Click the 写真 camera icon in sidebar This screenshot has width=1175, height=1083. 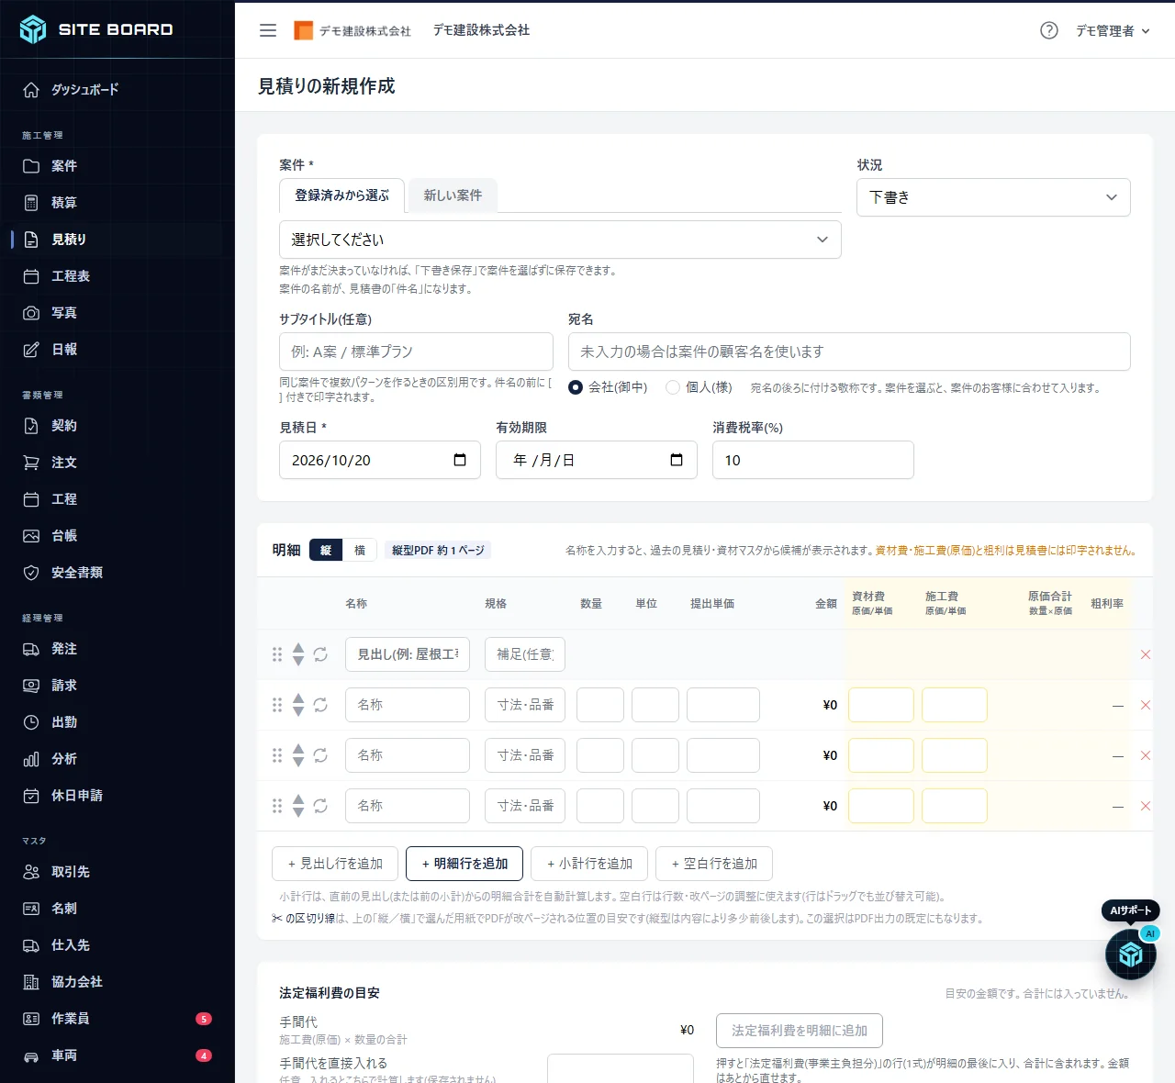pos(31,313)
